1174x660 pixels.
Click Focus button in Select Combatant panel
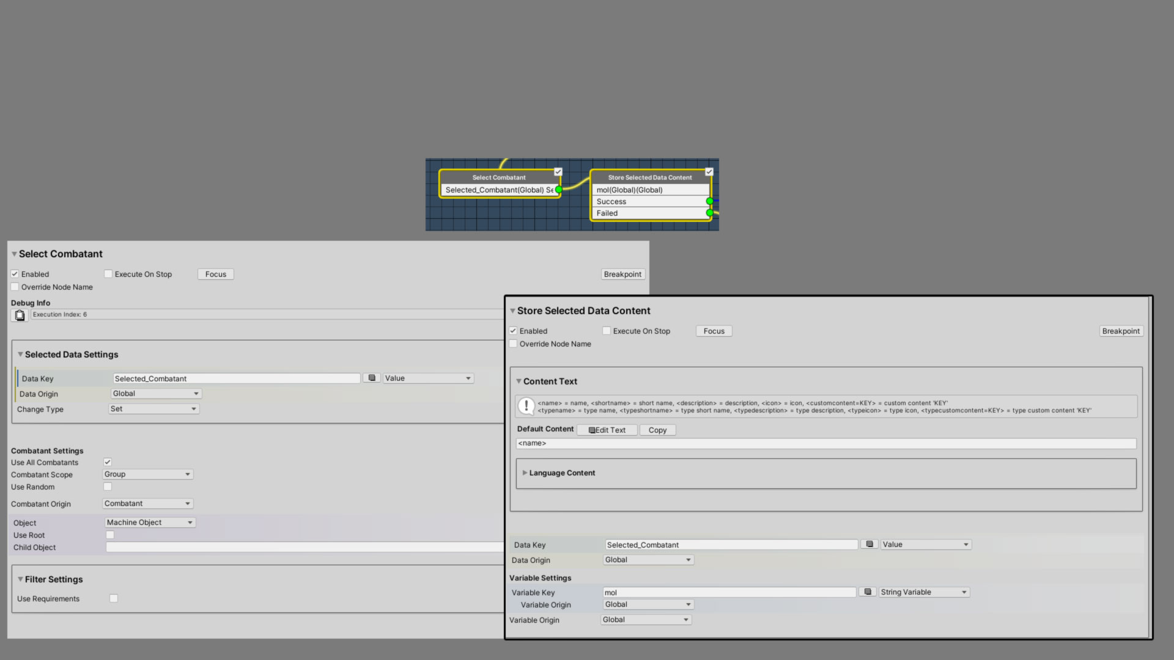[x=216, y=274]
